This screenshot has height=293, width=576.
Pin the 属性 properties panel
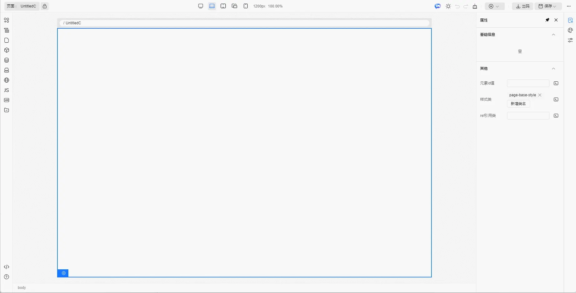[x=547, y=20]
